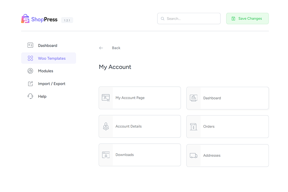Go to Modules in the sidebar
Viewport: 288px width, 192px height.
45,71
